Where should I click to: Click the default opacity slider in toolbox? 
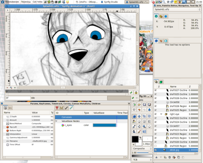(x=145, y=153)
